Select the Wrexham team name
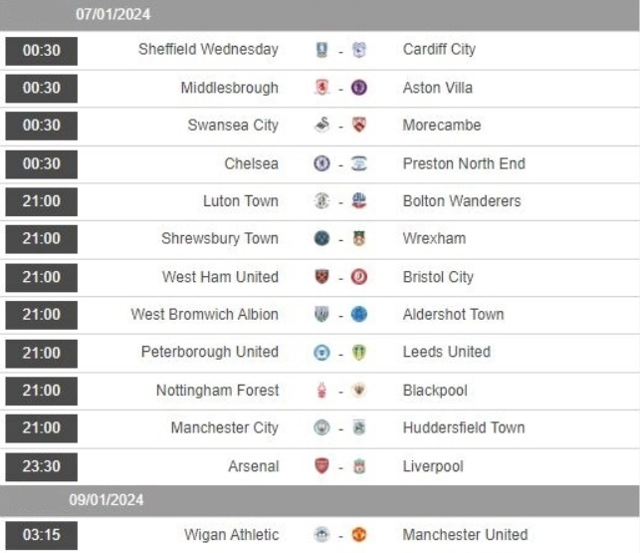 pyautogui.click(x=434, y=238)
